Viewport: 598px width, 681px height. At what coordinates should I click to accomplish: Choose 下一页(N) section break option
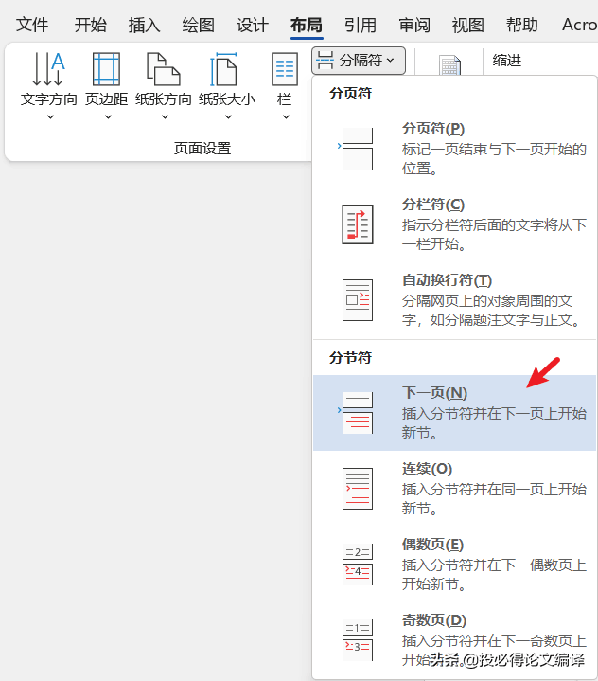(x=454, y=413)
